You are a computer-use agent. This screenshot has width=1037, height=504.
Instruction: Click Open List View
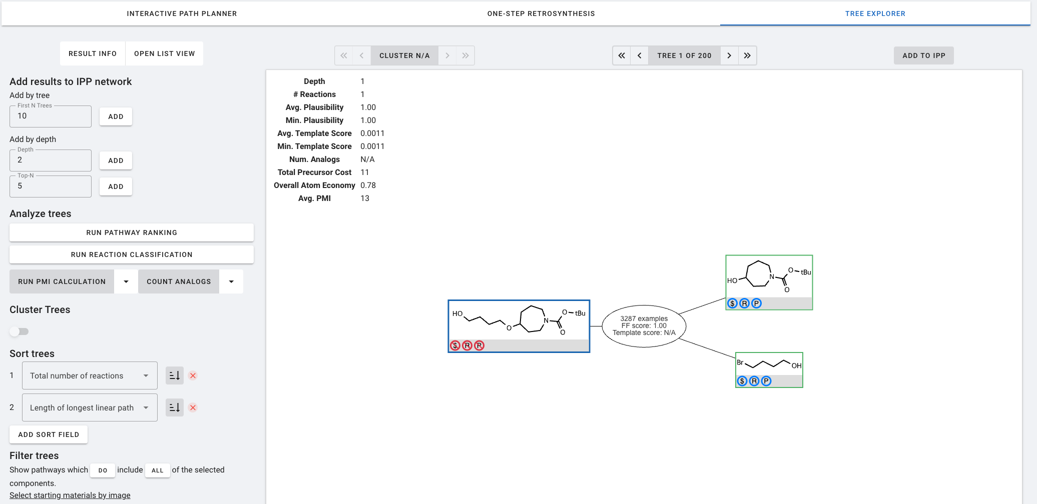165,53
